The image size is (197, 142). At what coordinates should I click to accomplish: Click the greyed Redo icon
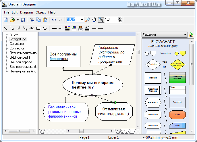click(x=61, y=20)
